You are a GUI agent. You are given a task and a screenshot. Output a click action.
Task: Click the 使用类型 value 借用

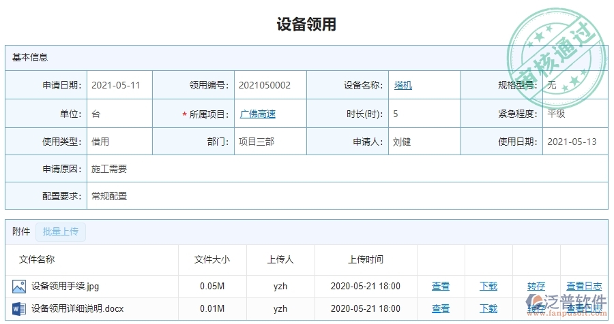coord(100,142)
